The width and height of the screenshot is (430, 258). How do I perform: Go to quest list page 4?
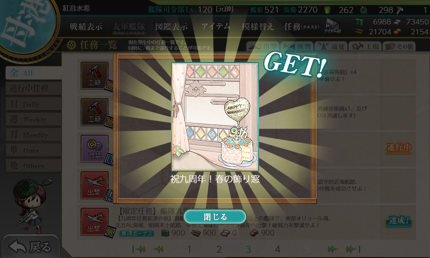(x=277, y=249)
